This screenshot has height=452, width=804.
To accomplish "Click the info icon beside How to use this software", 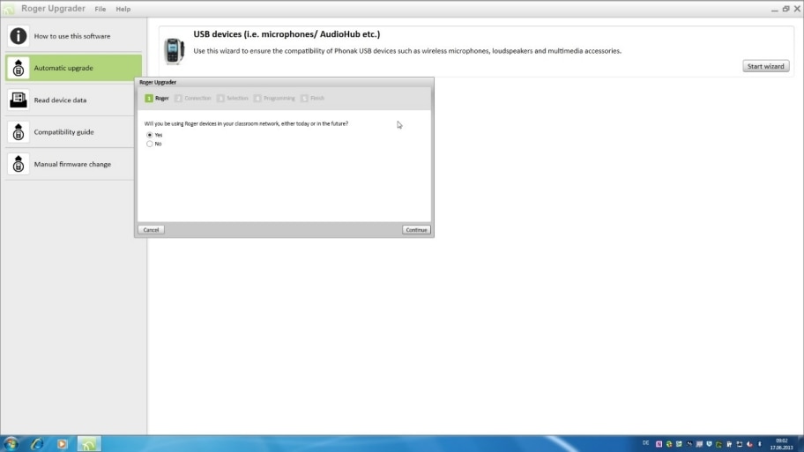I will (x=19, y=36).
